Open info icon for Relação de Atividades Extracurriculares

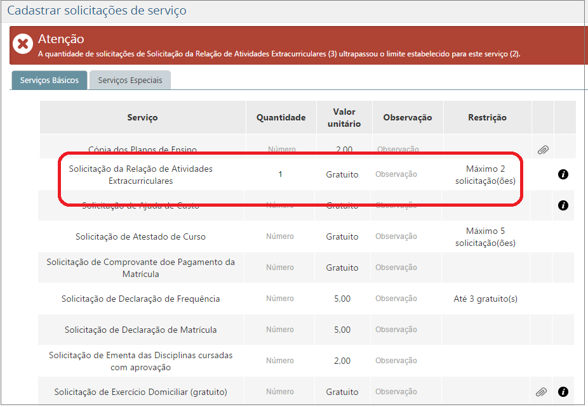click(x=563, y=174)
